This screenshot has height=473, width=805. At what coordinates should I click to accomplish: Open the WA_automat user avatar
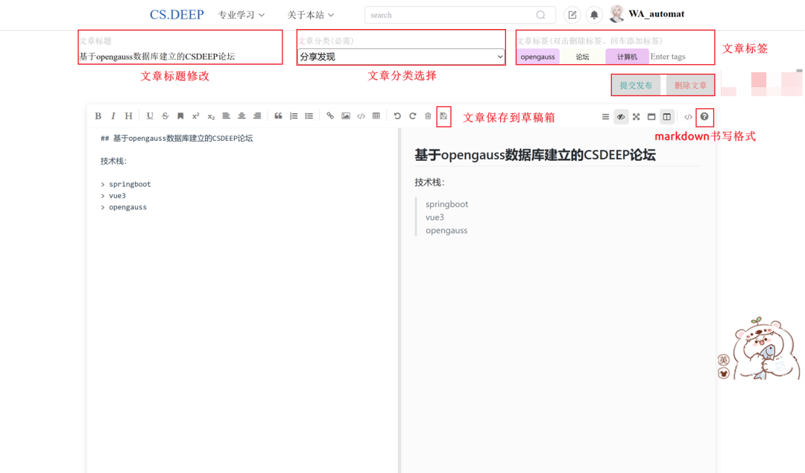616,14
